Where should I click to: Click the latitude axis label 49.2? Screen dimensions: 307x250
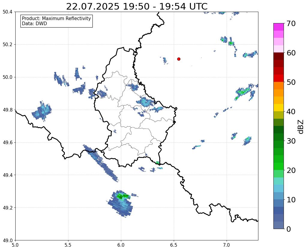[x=8, y=208]
